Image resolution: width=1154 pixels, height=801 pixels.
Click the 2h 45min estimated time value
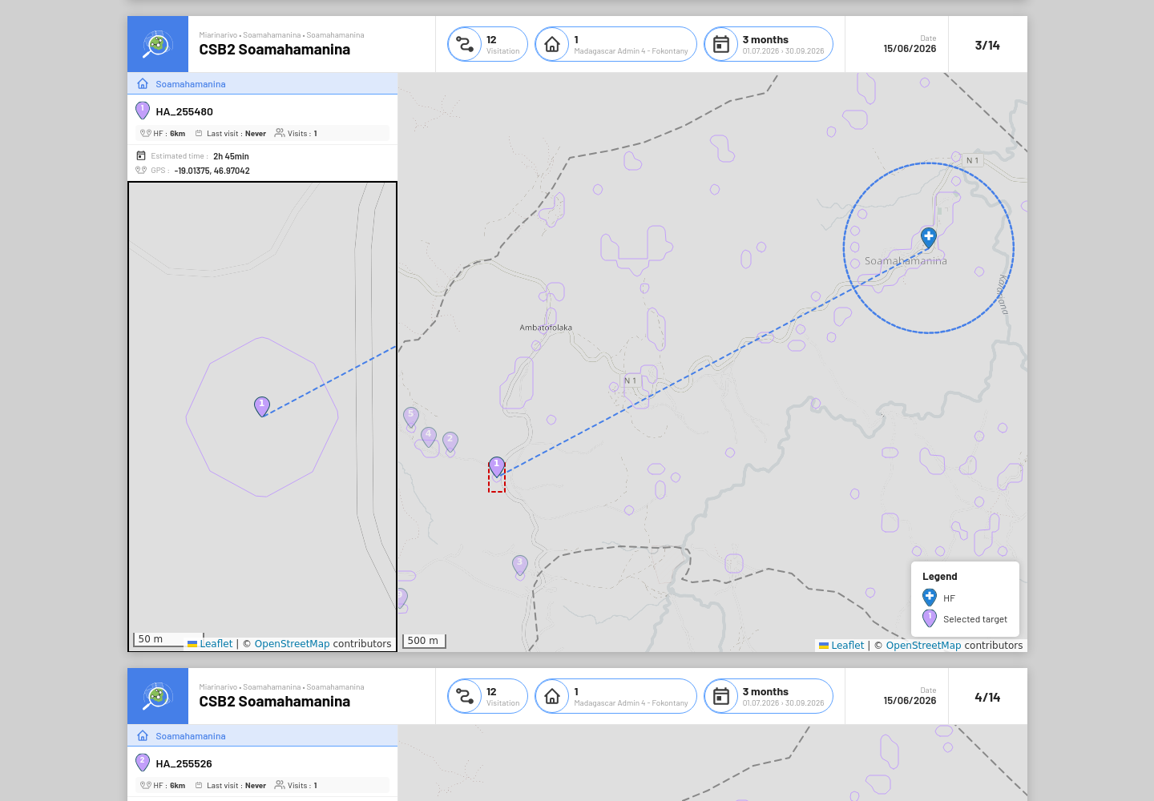pos(231,156)
